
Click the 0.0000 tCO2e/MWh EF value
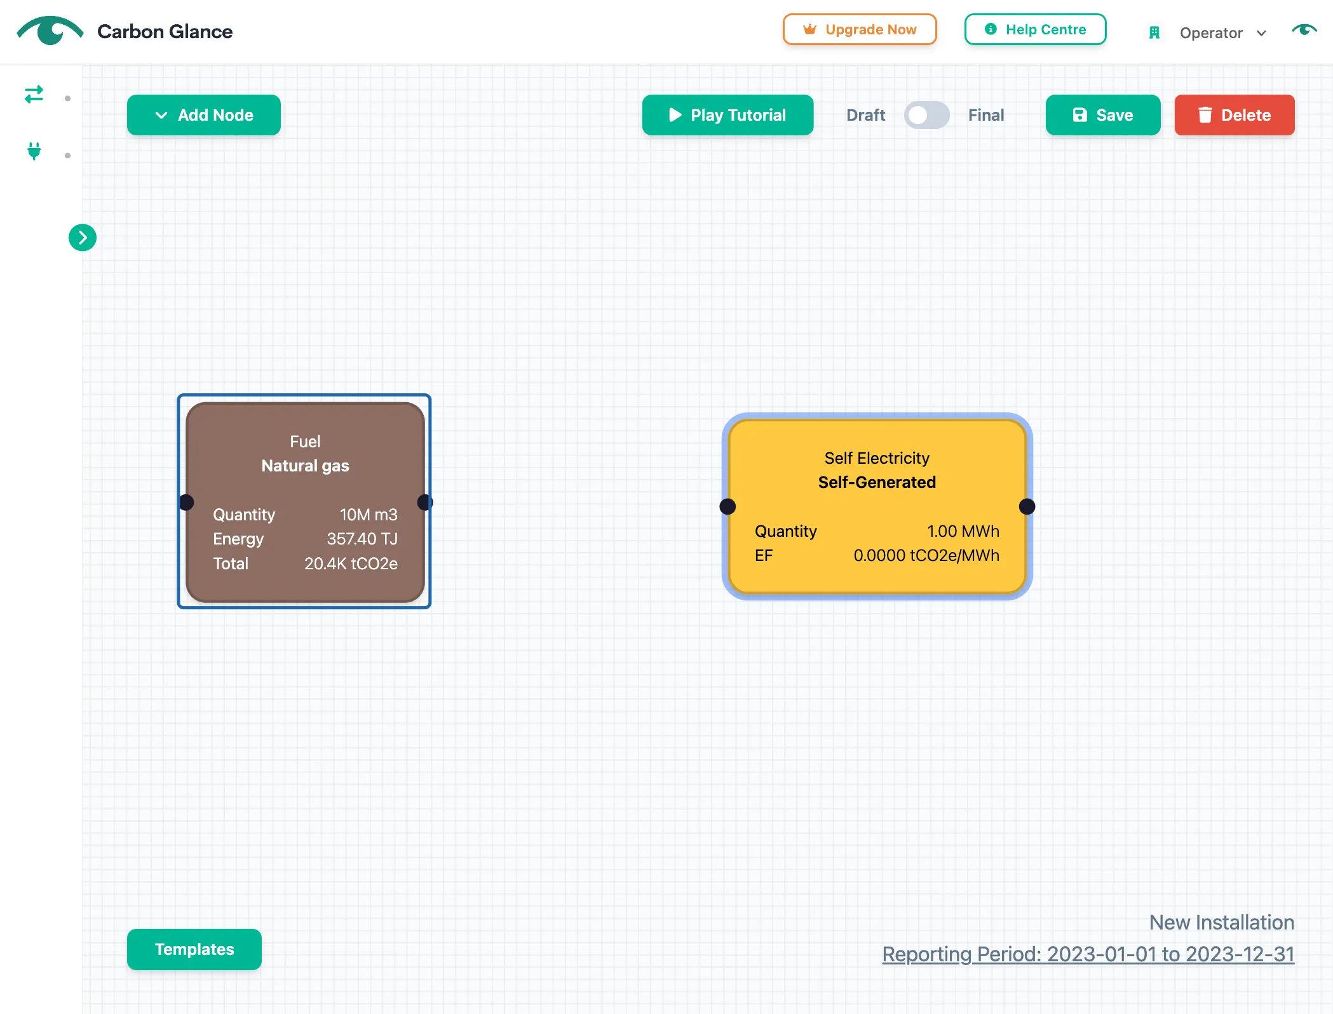click(x=926, y=555)
